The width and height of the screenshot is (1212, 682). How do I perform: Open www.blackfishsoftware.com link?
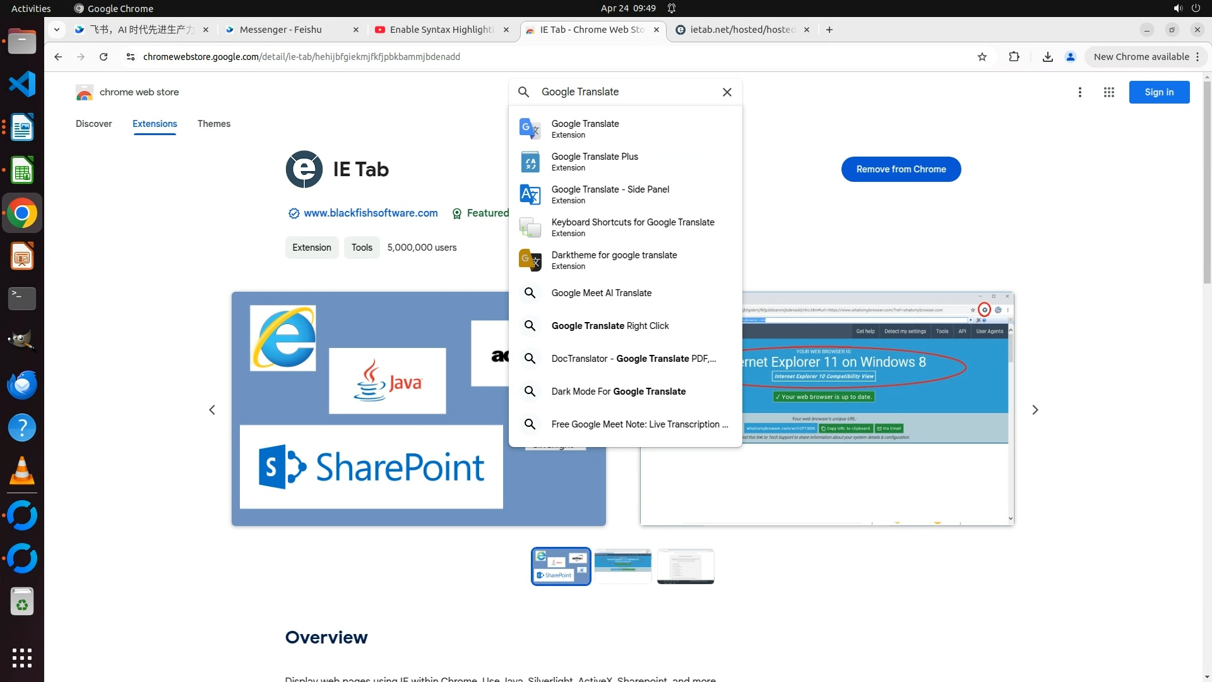[x=371, y=213]
